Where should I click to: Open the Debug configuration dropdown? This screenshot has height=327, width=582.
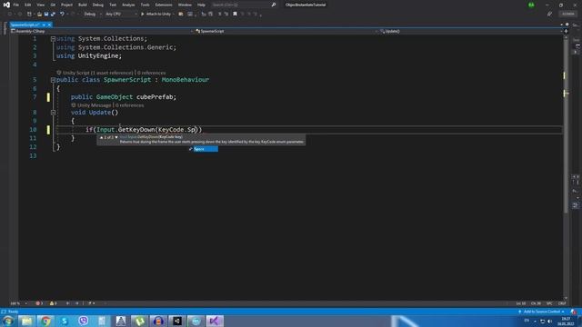click(93, 15)
